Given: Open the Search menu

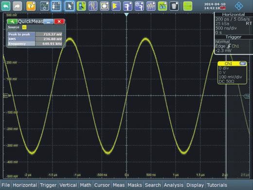Looking at the screenshot, I should point(153,185).
